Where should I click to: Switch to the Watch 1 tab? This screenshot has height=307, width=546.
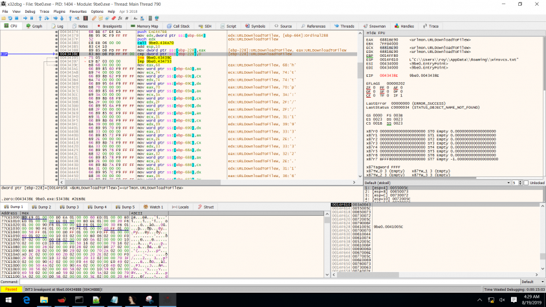(x=153, y=207)
